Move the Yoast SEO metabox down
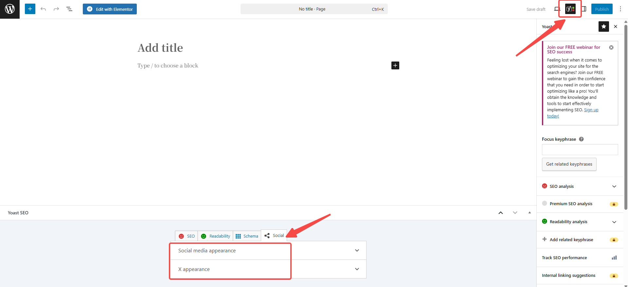This screenshot has height=287, width=628. pyautogui.click(x=515, y=213)
